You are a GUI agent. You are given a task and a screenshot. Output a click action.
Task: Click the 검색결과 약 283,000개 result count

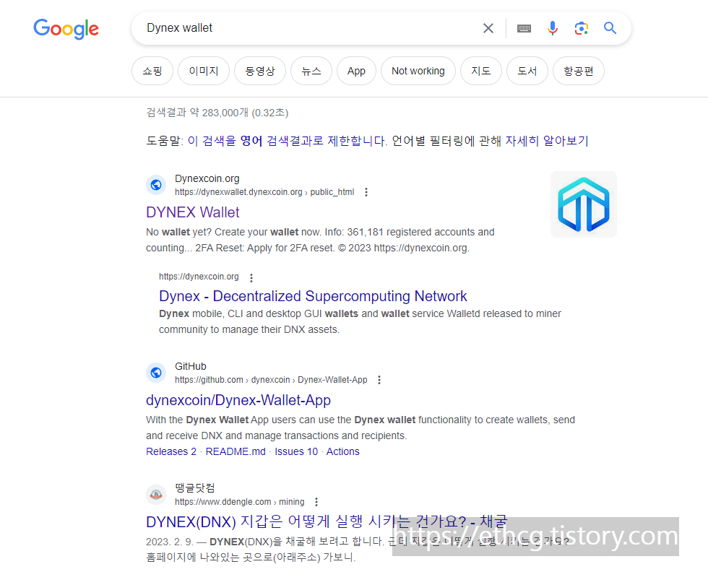pos(217,113)
